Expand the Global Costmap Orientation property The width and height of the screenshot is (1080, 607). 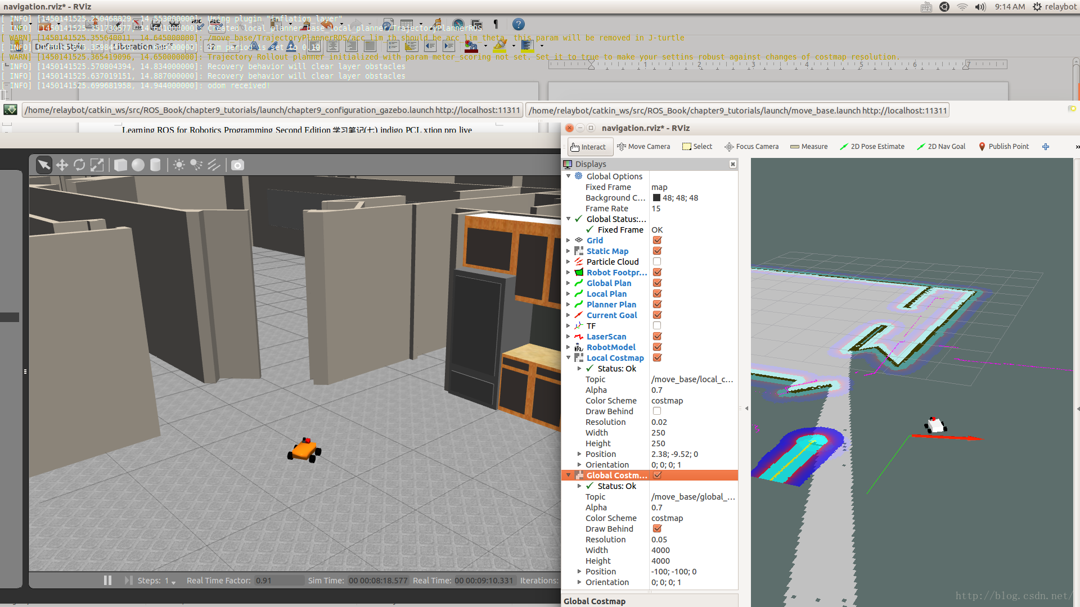pos(579,582)
